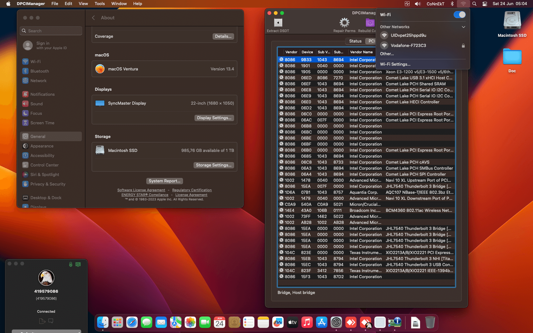The image size is (533, 333).
Task: Switch to the Status tab
Action: coord(355,41)
